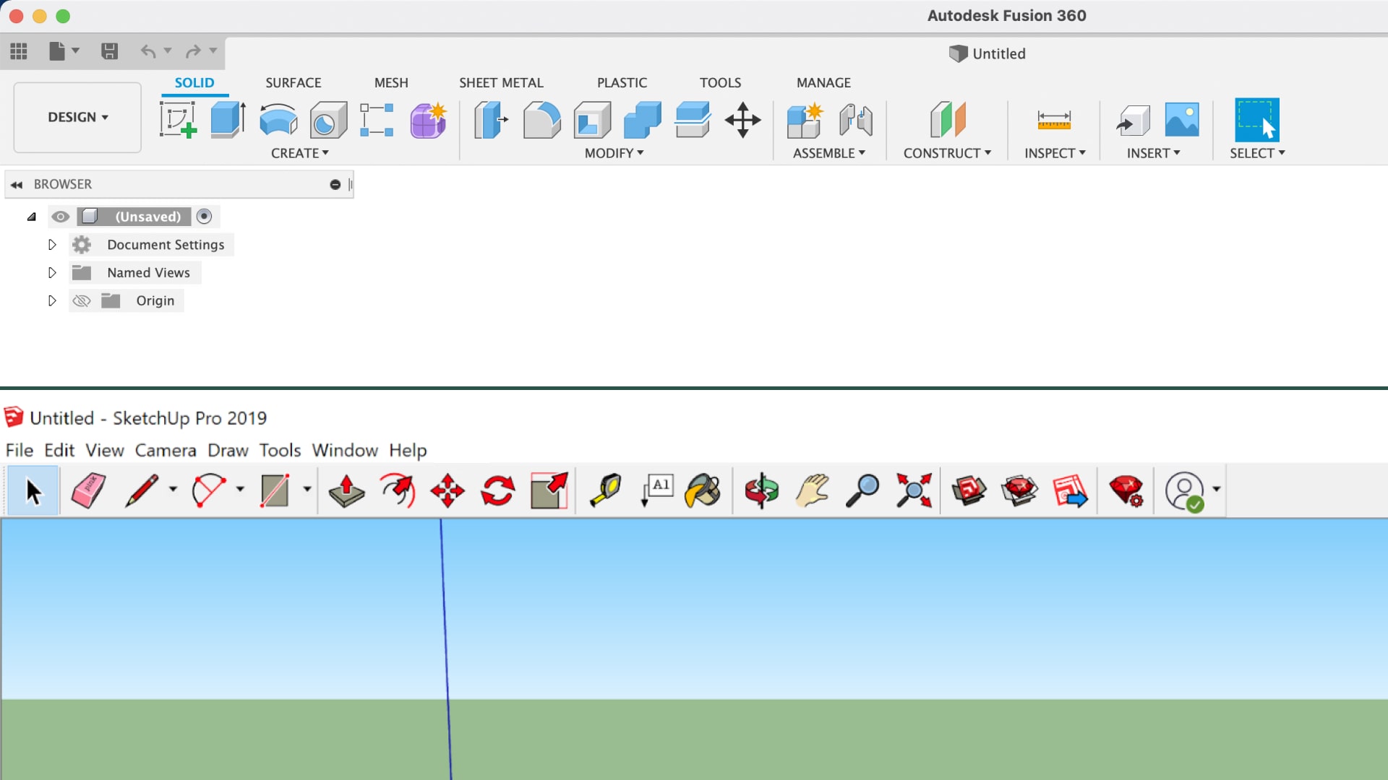Click the Create Form purple icon
This screenshot has height=780, width=1388.
tap(429, 120)
